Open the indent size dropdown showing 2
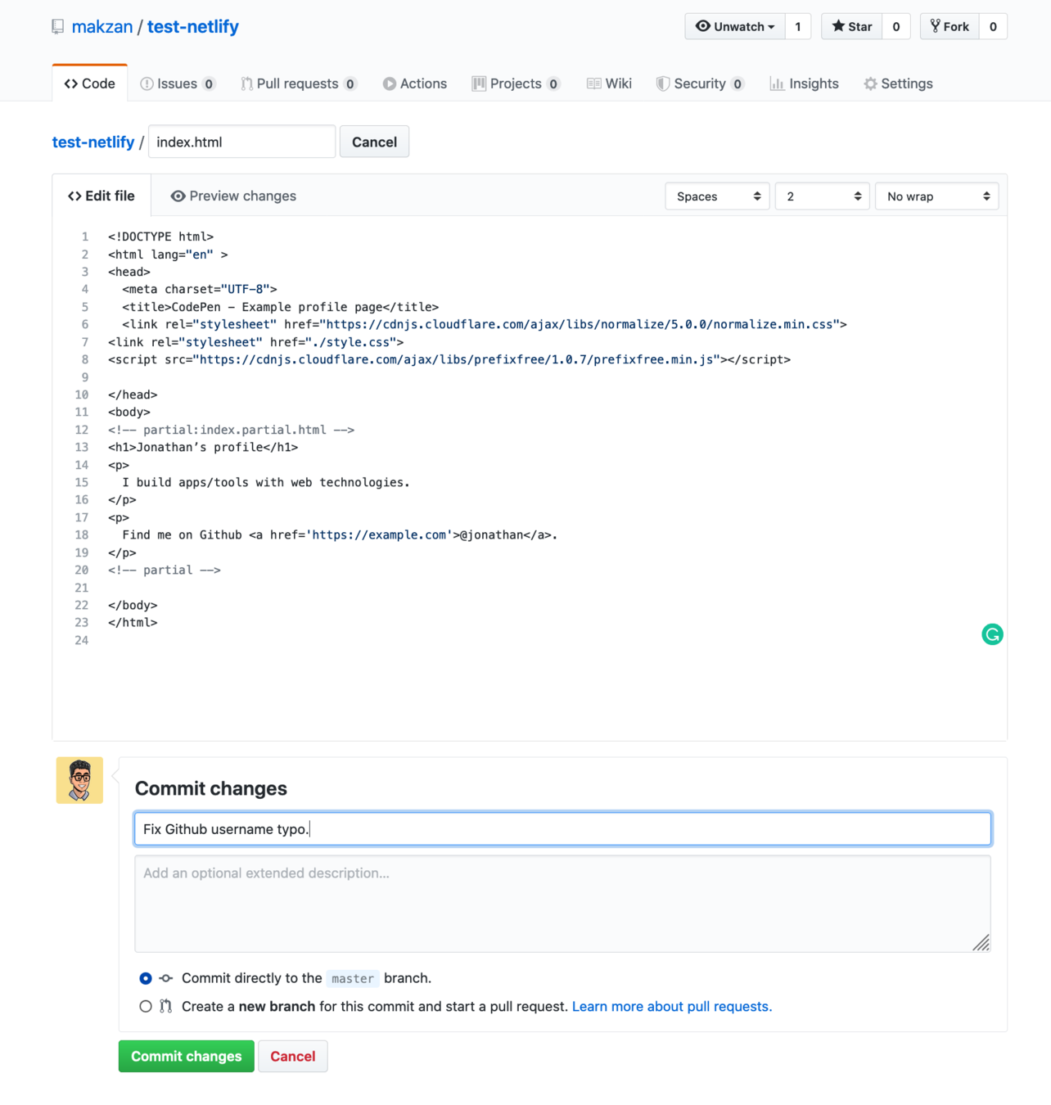Viewport: 1051px width, 1105px height. click(x=822, y=196)
